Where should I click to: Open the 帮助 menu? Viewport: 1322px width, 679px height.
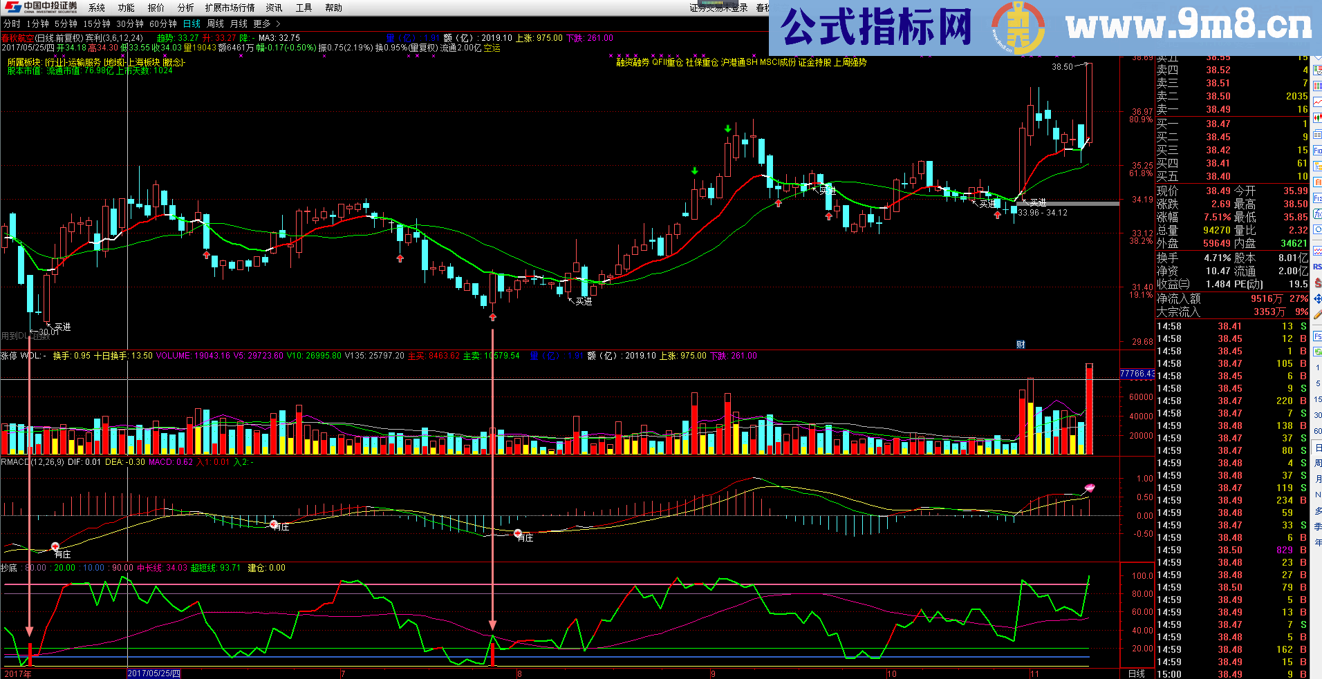coord(334,8)
